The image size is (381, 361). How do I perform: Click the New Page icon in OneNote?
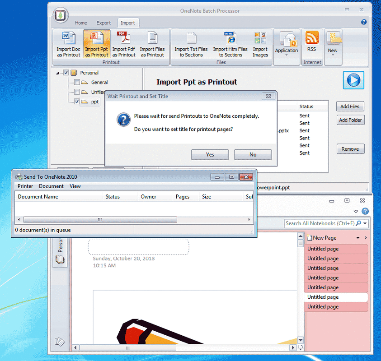310,238
